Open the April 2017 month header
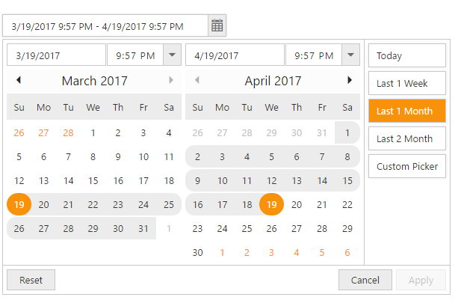The image size is (461, 303). (273, 81)
